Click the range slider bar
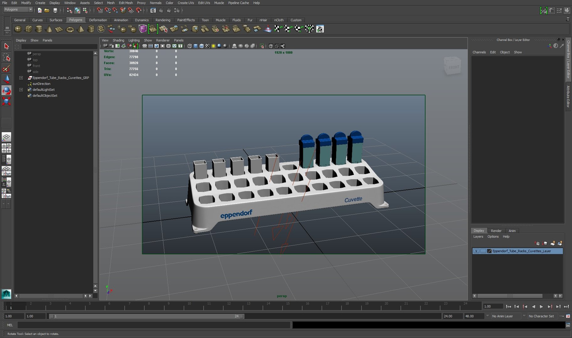Screen dimensions: 572x338 (x=147, y=316)
